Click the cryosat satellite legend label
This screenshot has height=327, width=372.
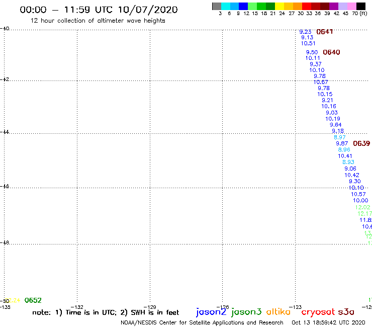tap(318, 312)
